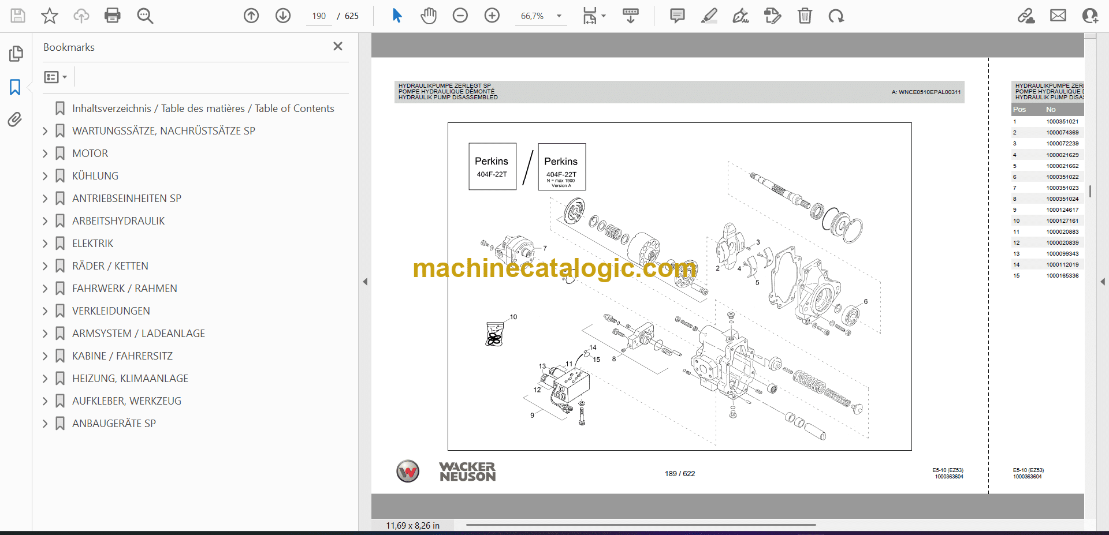Go to the previous page arrow
This screenshot has height=535, width=1109.
(251, 16)
